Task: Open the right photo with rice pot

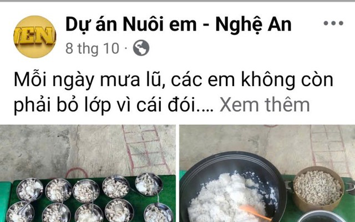Action: click(x=267, y=173)
